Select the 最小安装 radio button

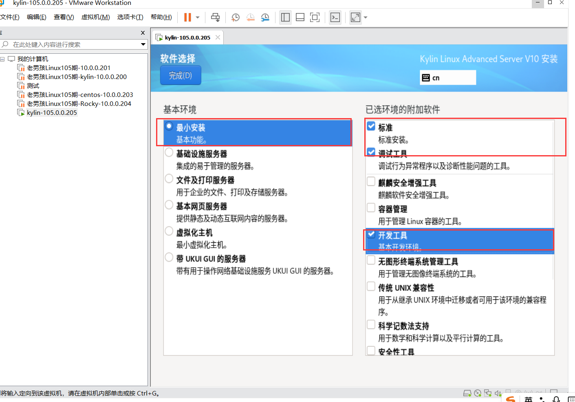click(x=169, y=126)
